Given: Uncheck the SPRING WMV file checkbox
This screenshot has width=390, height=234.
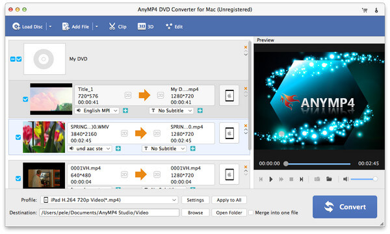Looking at the screenshot, I should [18, 137].
